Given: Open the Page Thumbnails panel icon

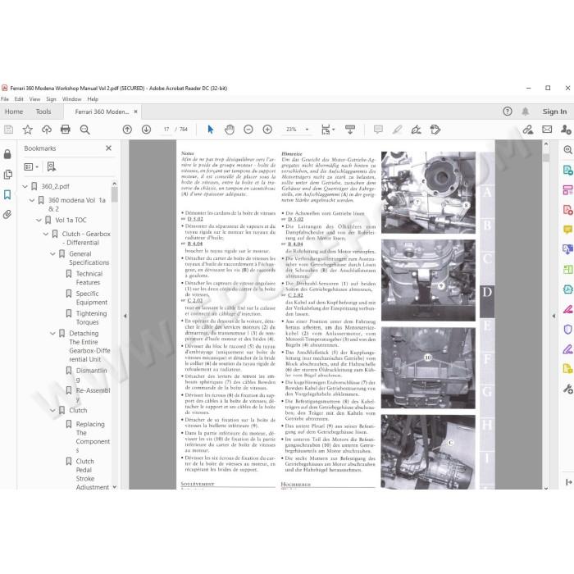Looking at the screenshot, I should click(7, 175).
